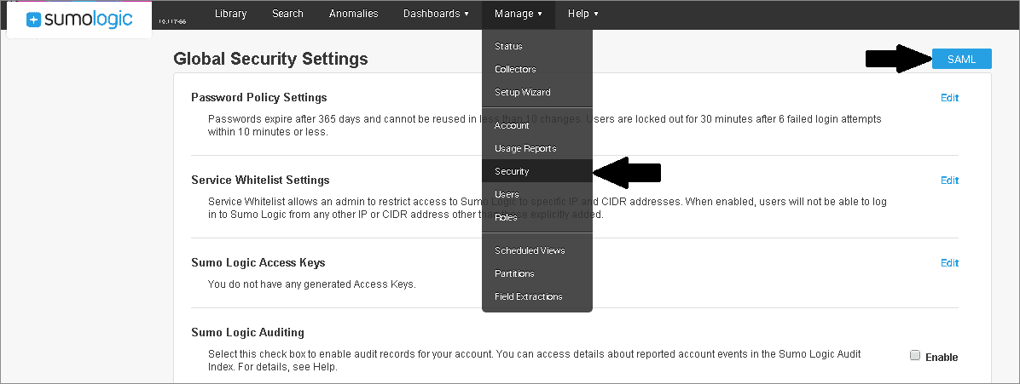Open the Library tab
The height and width of the screenshot is (384, 1020).
pyautogui.click(x=230, y=14)
